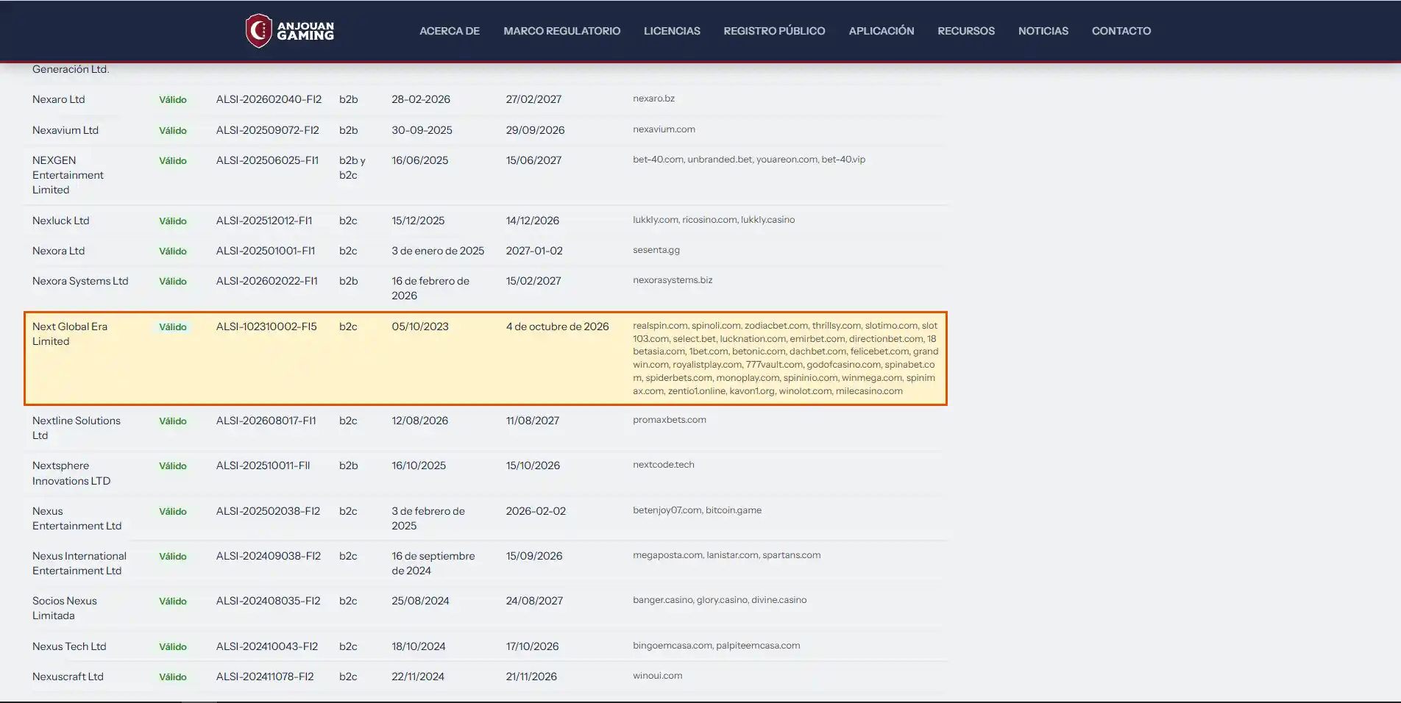Click license ALSI-102310002-FI5

(x=266, y=326)
